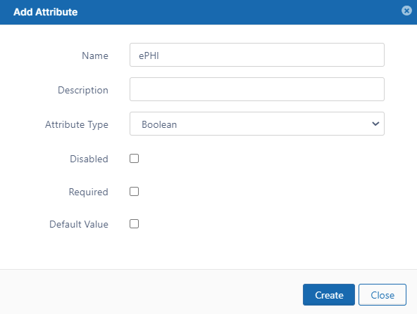
Task: Click the blue dialog header bar
Action: coord(208,12)
